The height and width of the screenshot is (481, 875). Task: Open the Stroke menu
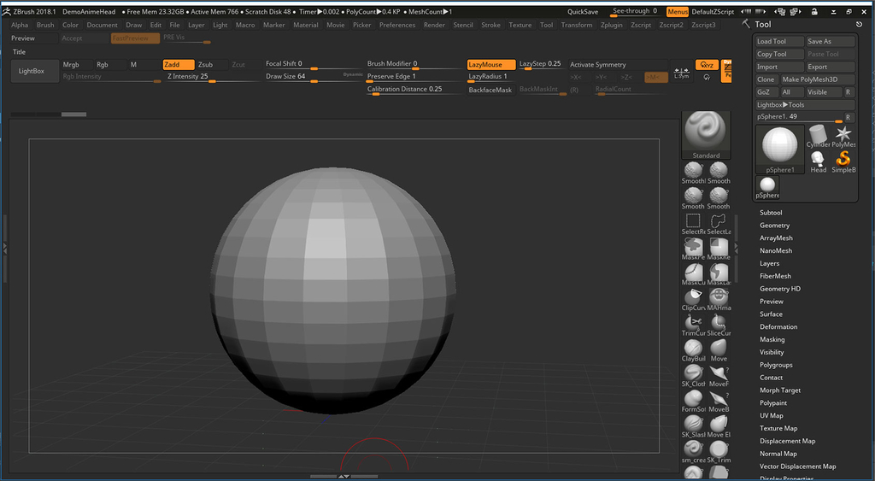click(490, 26)
